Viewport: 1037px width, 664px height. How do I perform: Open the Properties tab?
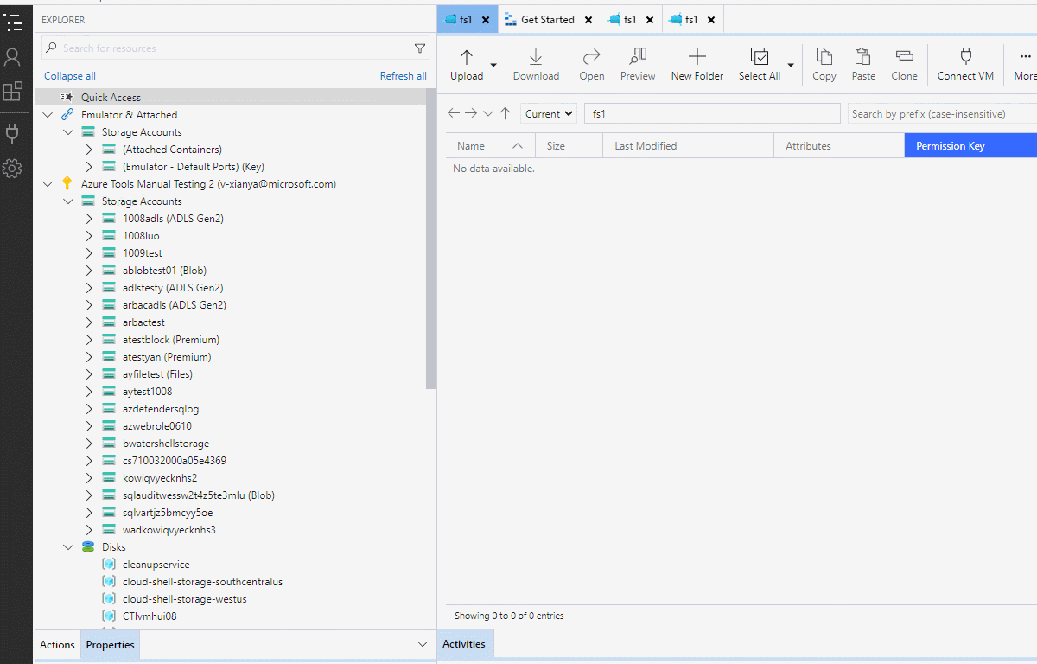click(110, 645)
